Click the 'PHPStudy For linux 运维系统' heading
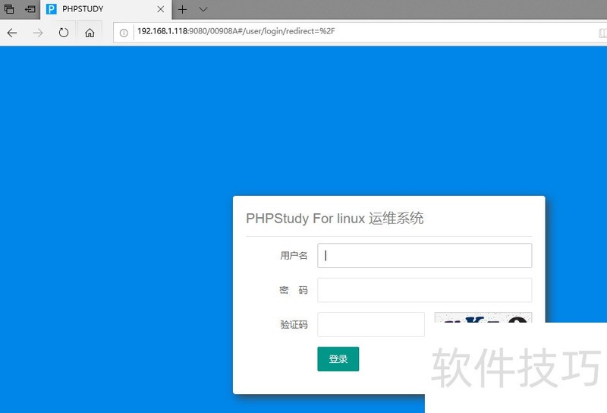The image size is (607, 413). point(335,219)
